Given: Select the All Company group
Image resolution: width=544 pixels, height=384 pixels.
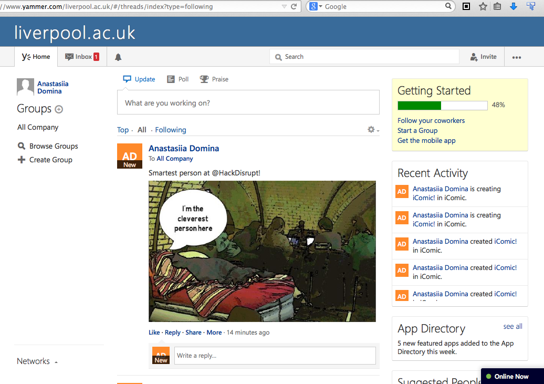Looking at the screenshot, I should pos(38,127).
